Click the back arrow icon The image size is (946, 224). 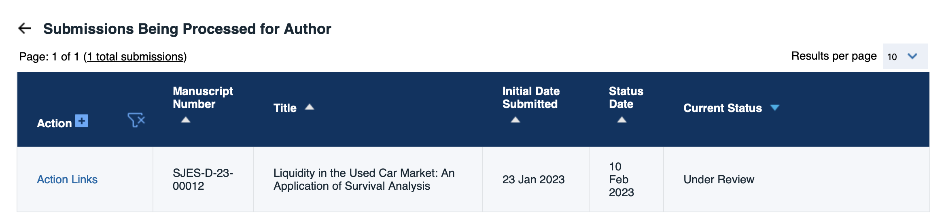[x=25, y=28]
